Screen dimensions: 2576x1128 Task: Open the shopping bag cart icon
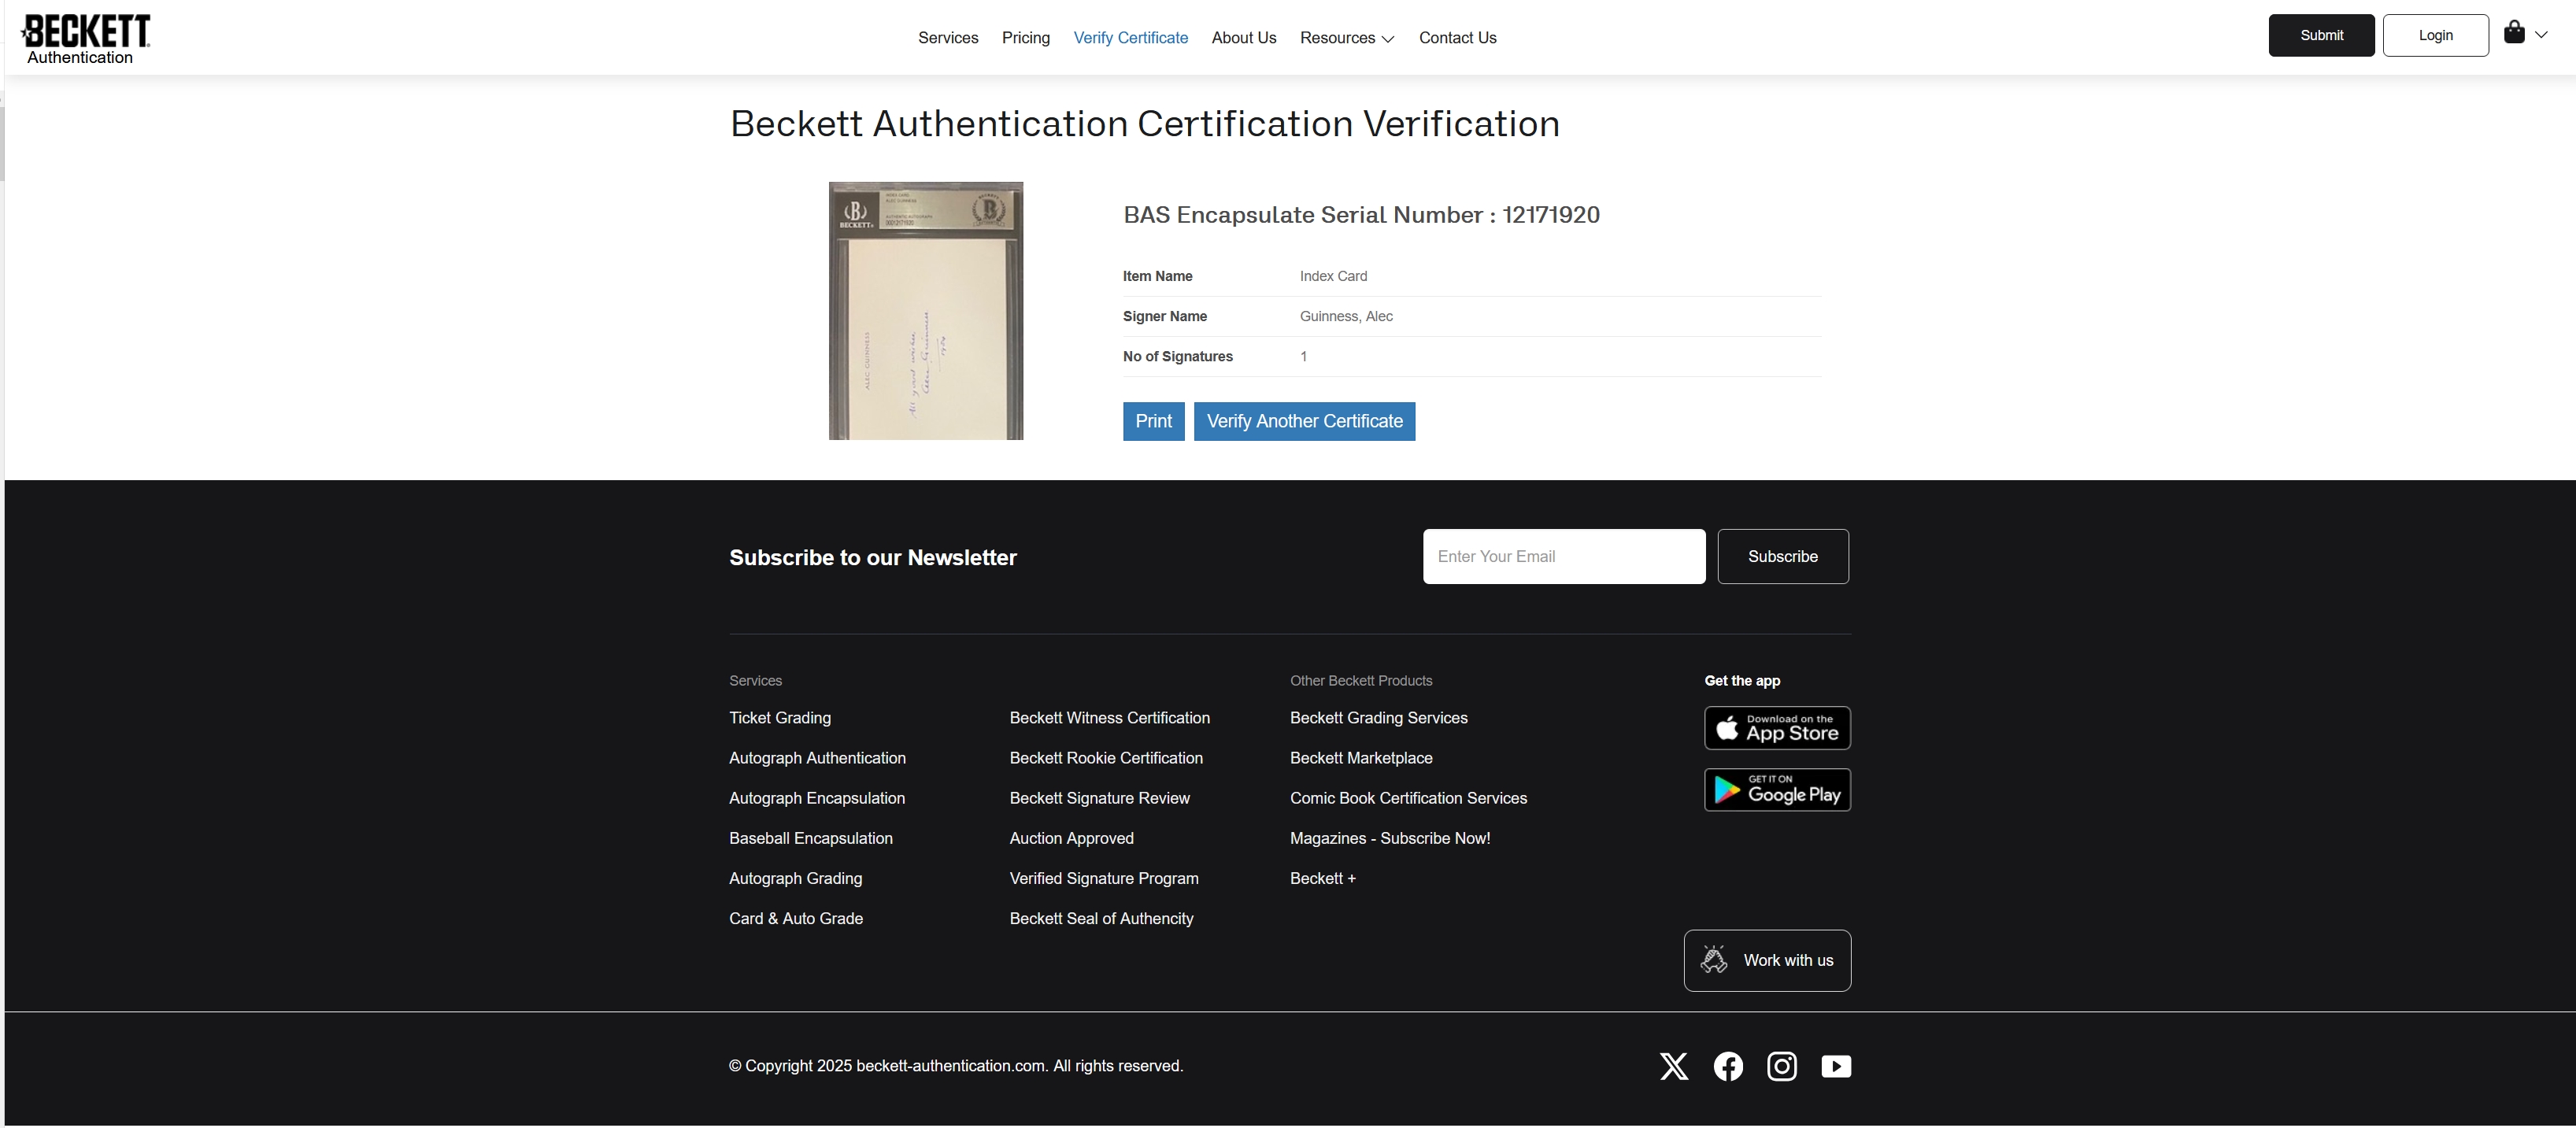coord(2514,33)
